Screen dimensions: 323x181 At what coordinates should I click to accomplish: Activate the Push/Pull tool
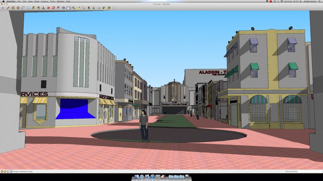tap(44, 8)
